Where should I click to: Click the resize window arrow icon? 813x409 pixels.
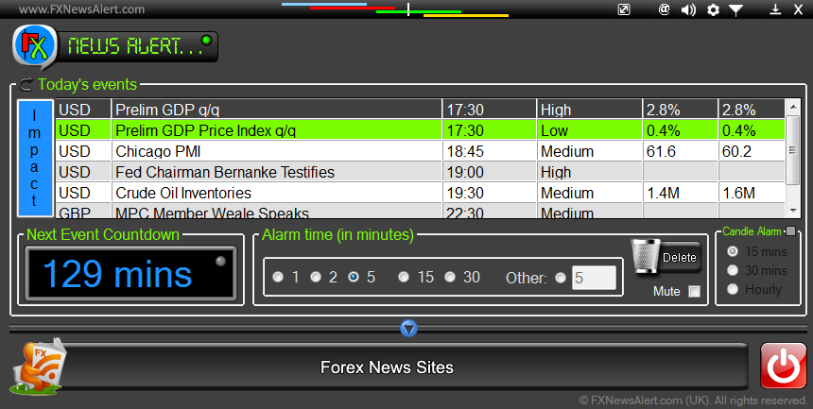pos(624,9)
